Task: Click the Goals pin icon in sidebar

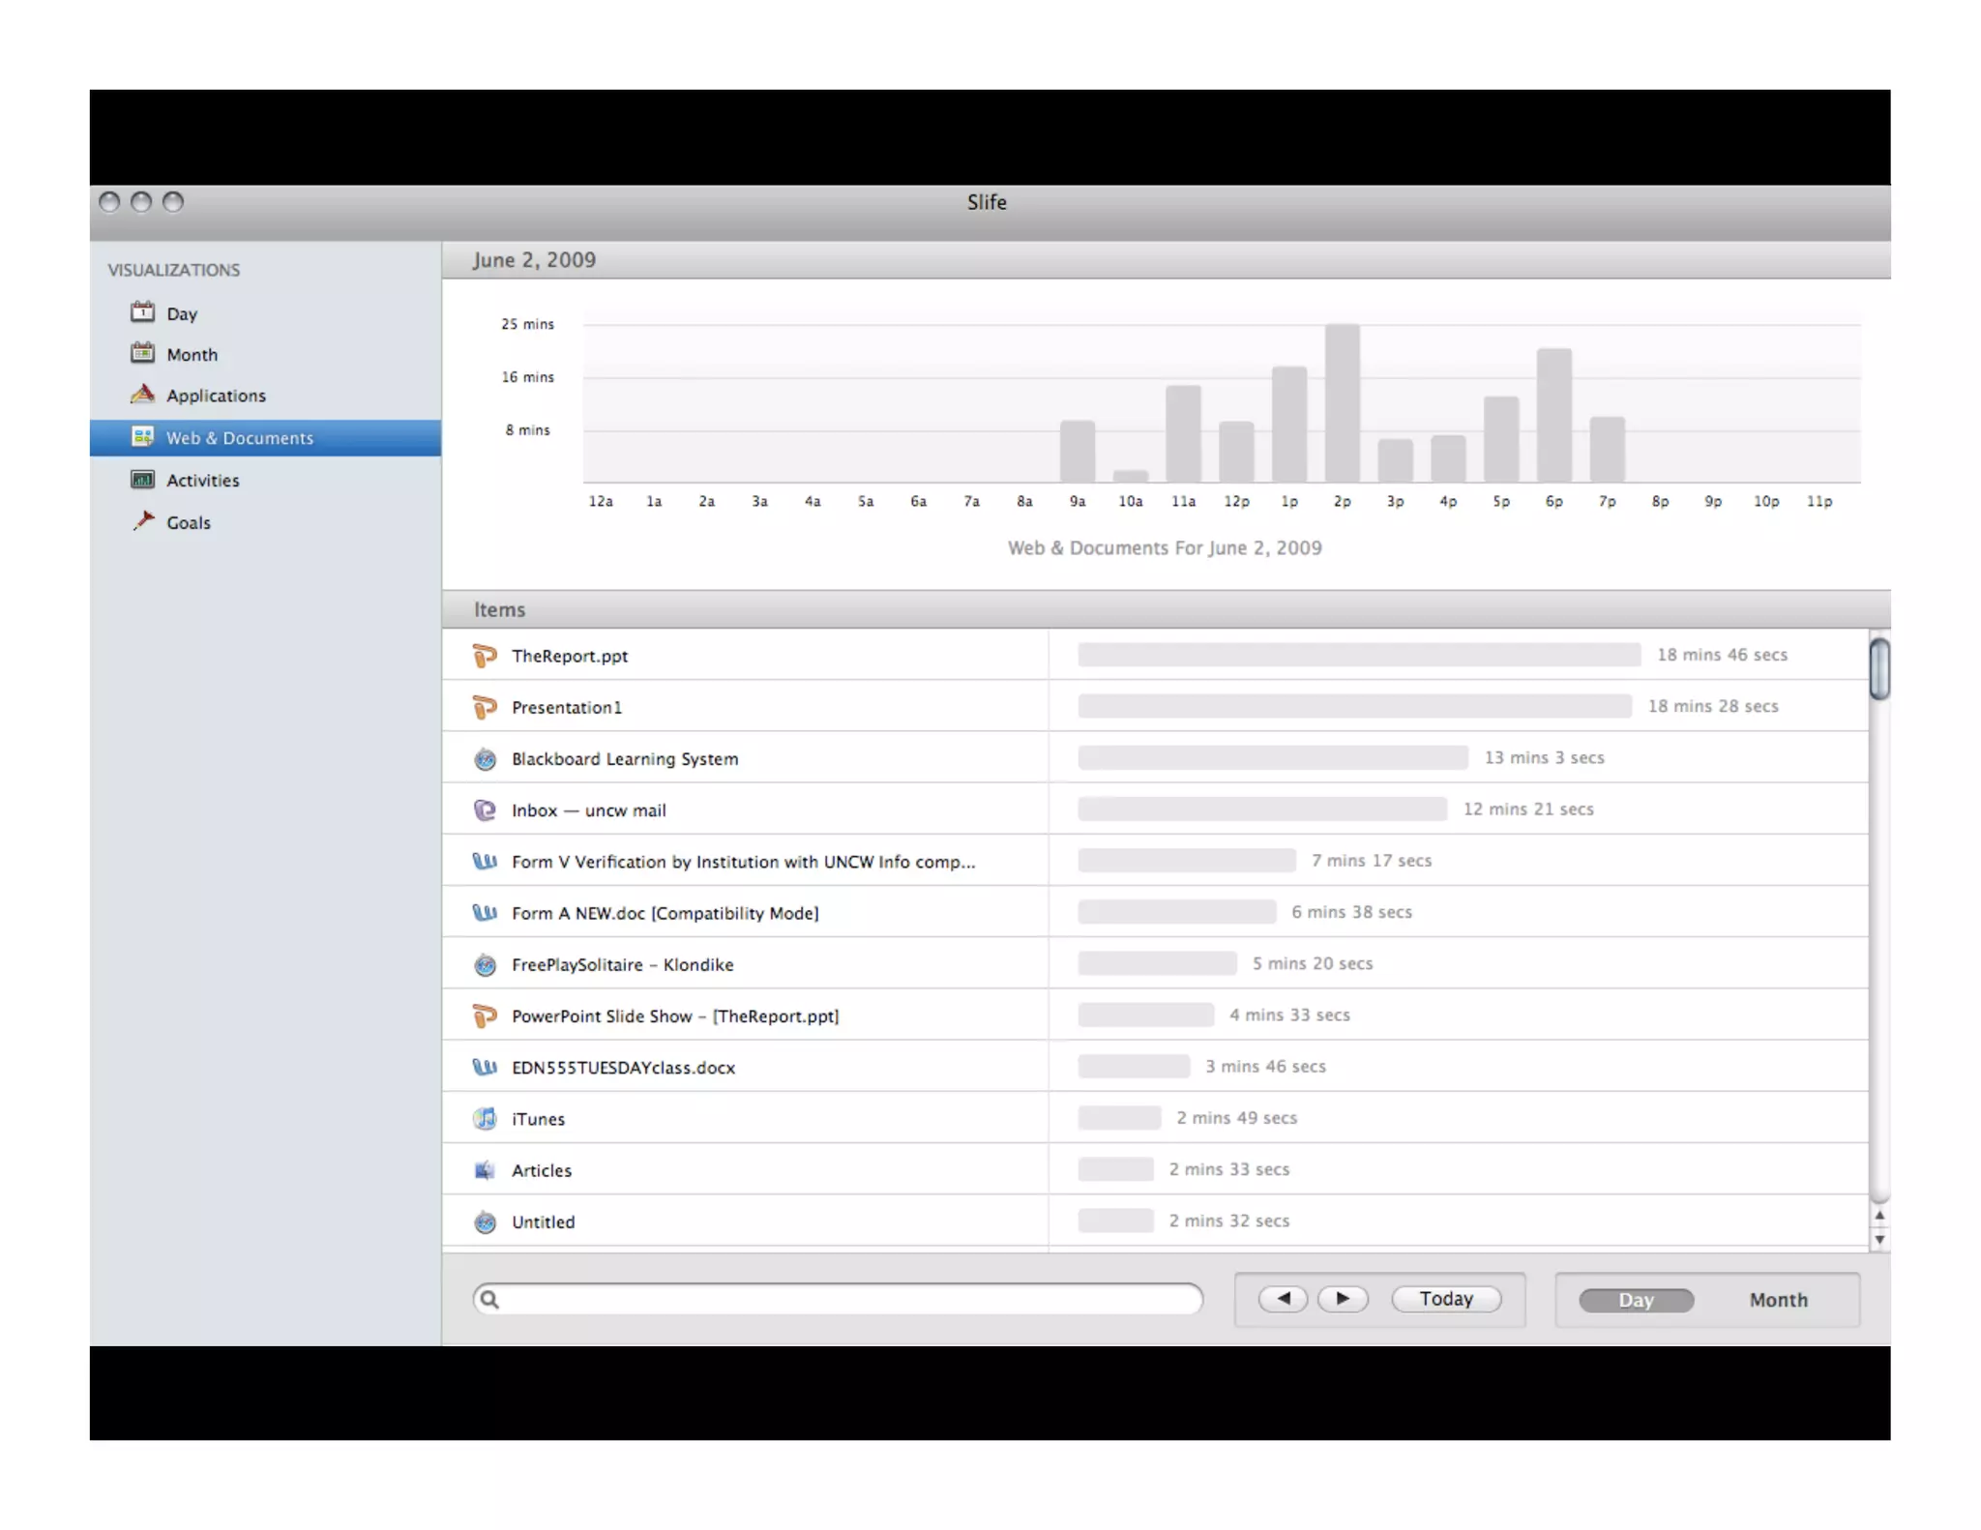Action: pos(143,521)
